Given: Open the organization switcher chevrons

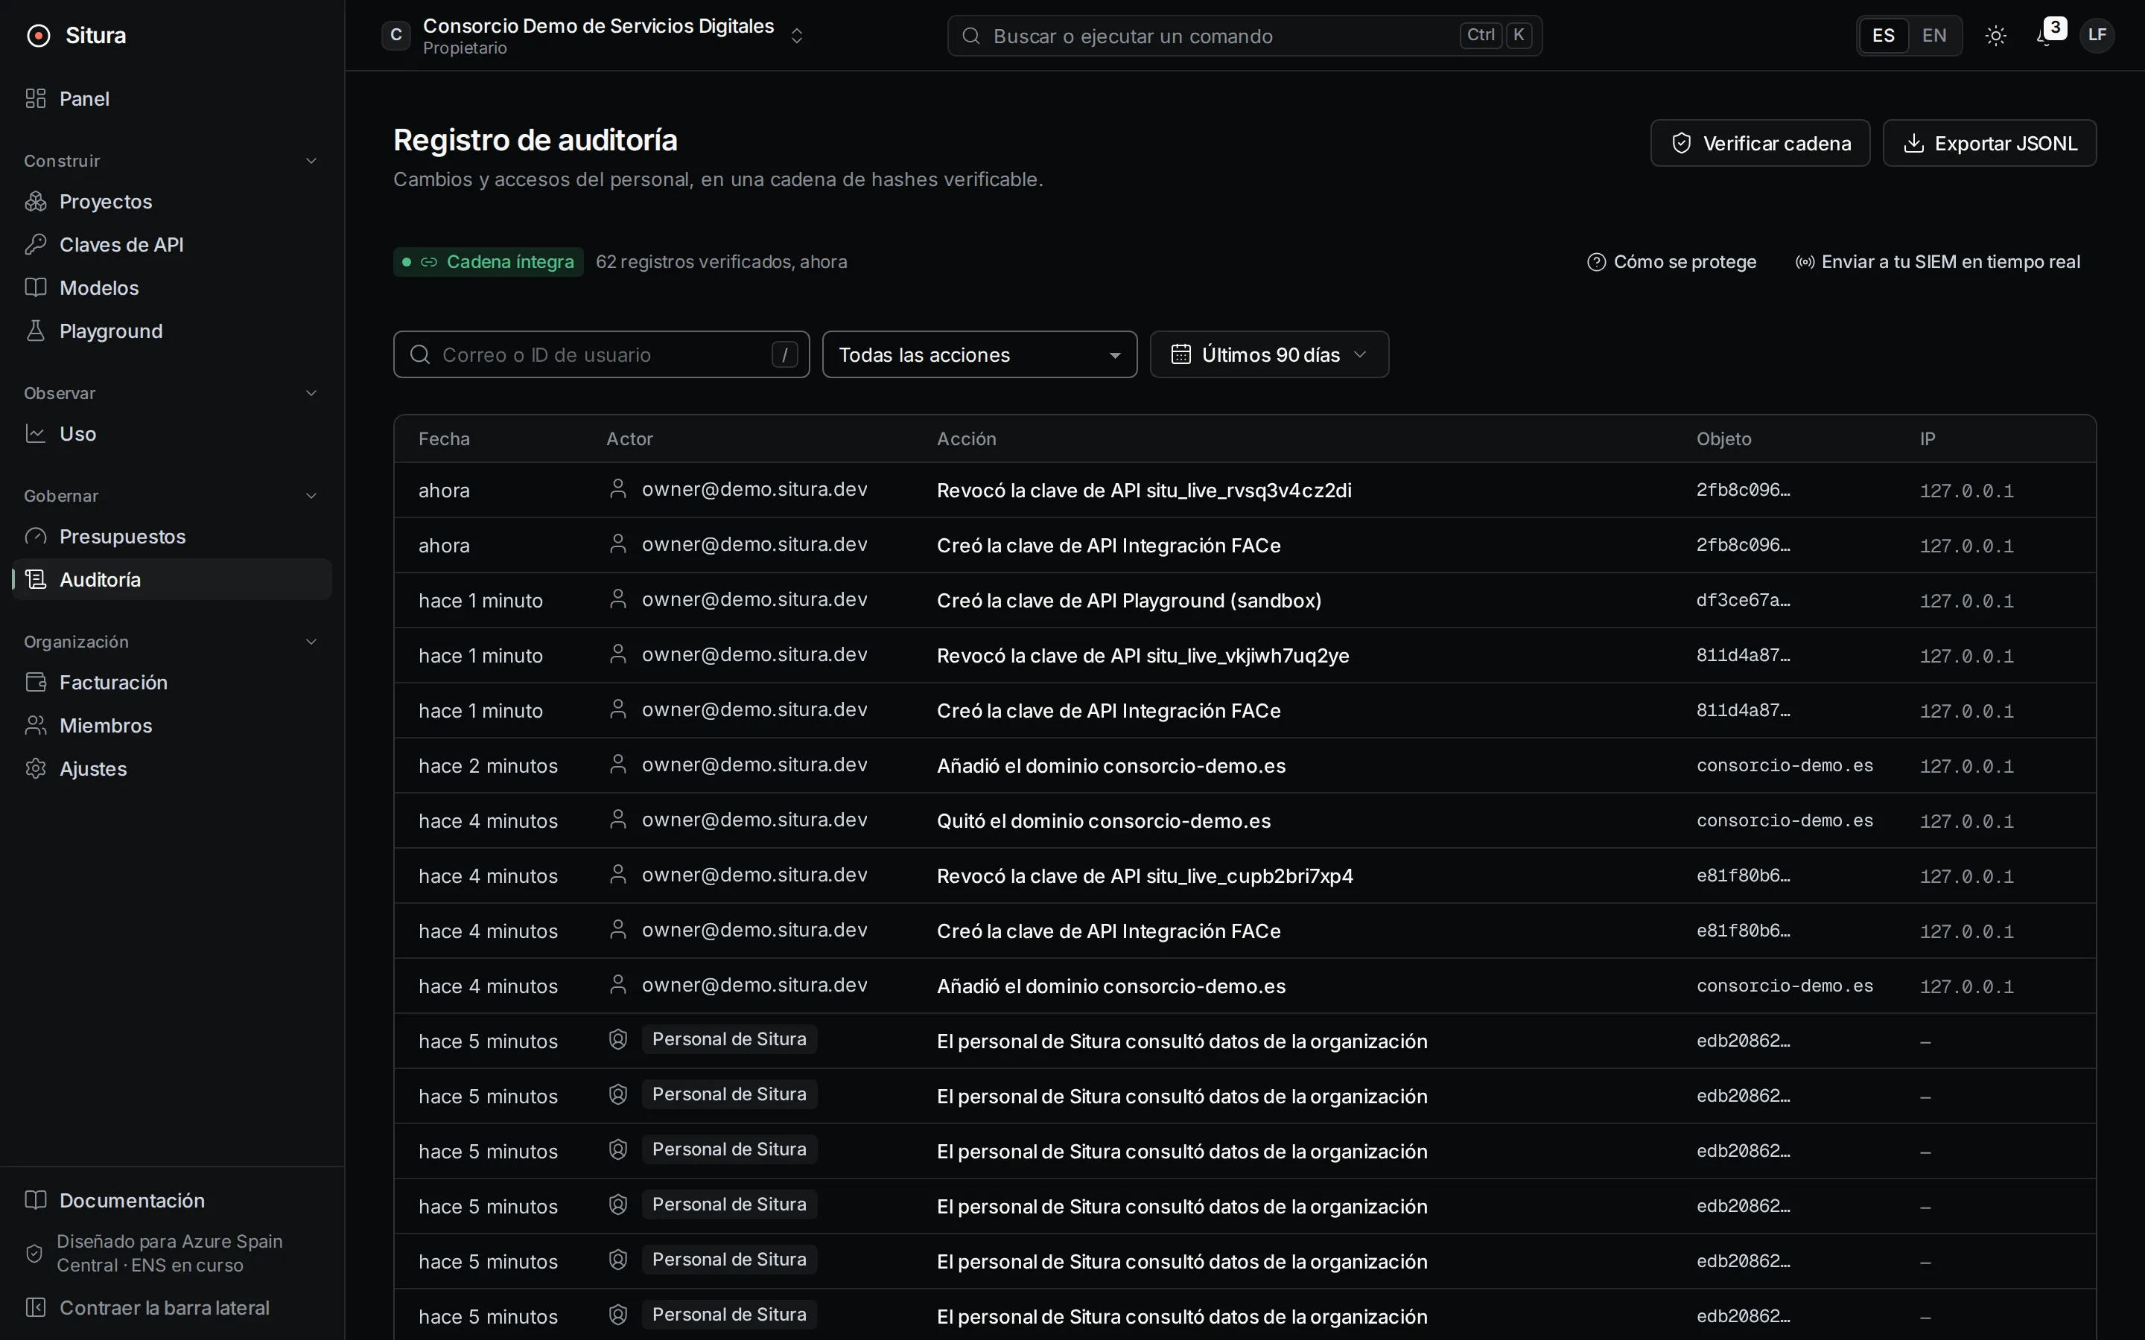Looking at the screenshot, I should 797,36.
